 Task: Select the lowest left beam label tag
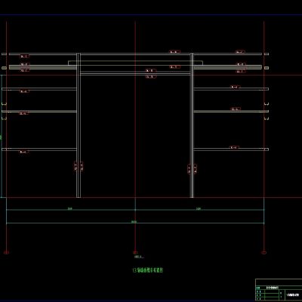(x=24, y=152)
